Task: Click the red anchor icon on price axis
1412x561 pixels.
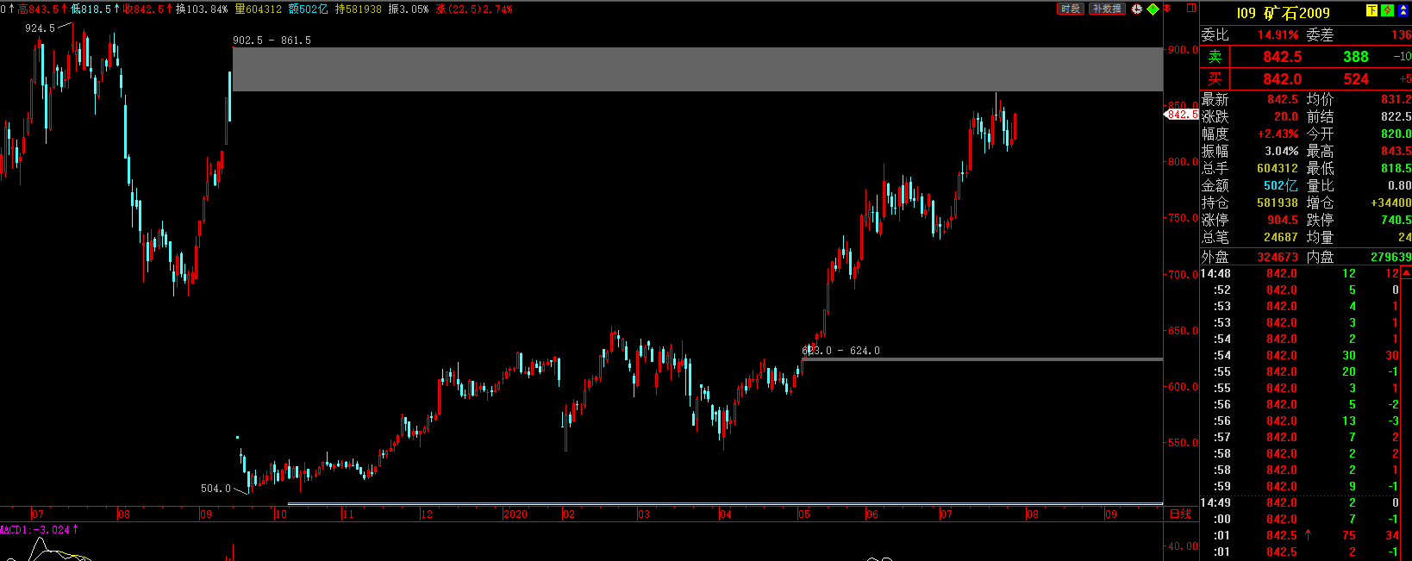Action: pyautogui.click(x=1168, y=9)
